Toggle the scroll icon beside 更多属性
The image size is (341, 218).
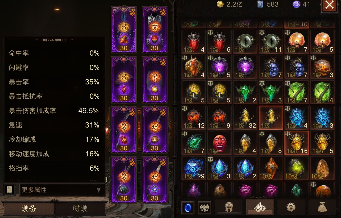(10, 190)
